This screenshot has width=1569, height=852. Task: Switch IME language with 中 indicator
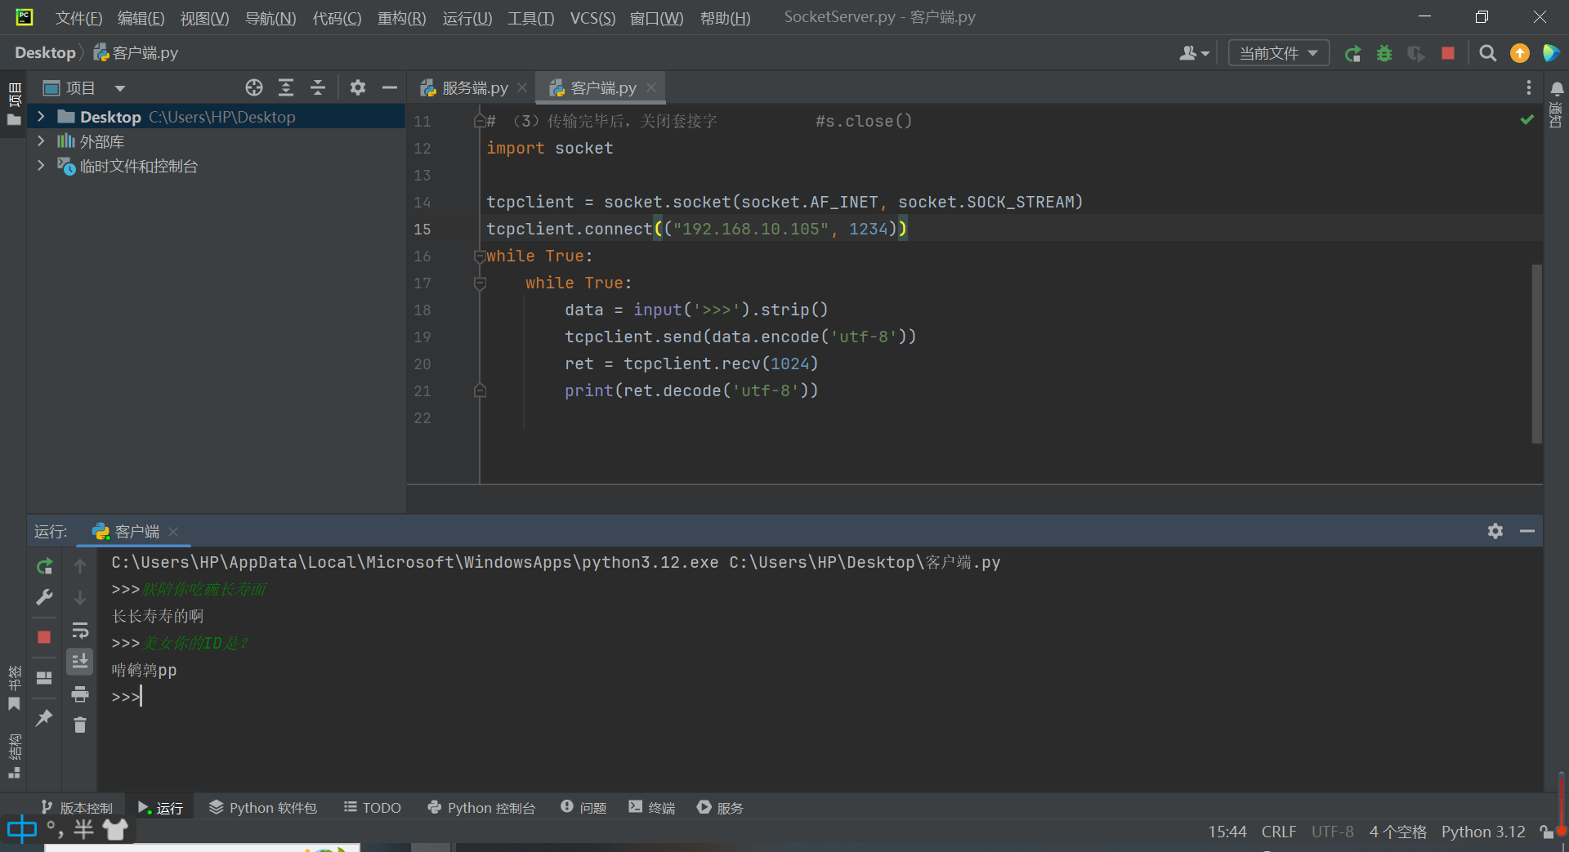coord(22,830)
